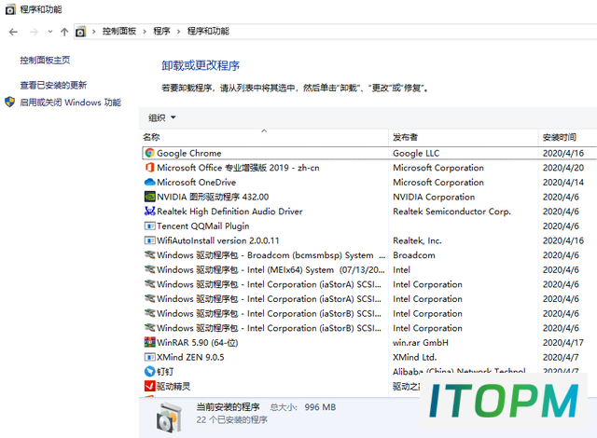Click the 996 MB total size value

(320, 407)
